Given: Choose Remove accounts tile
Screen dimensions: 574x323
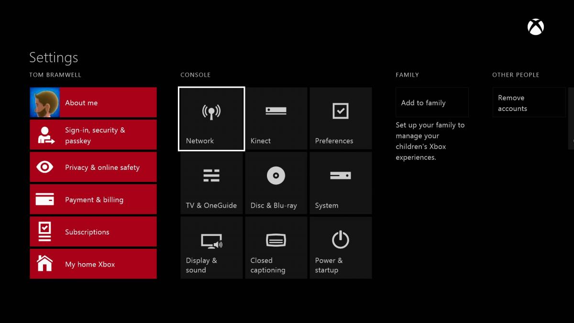Looking at the screenshot, I should (529, 102).
